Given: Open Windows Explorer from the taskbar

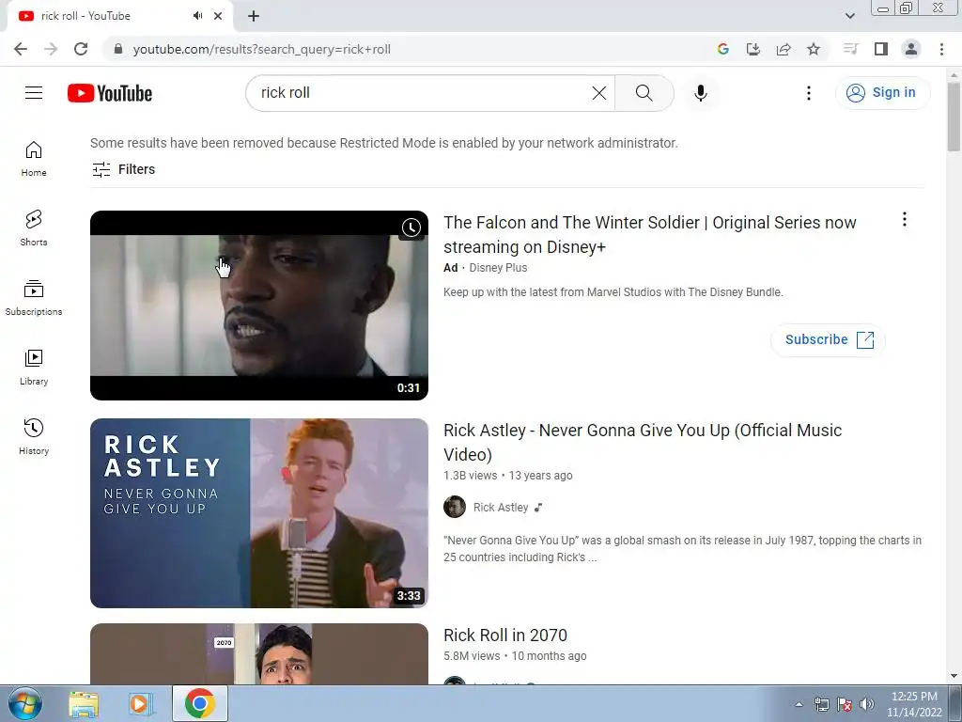Looking at the screenshot, I should coord(84,704).
